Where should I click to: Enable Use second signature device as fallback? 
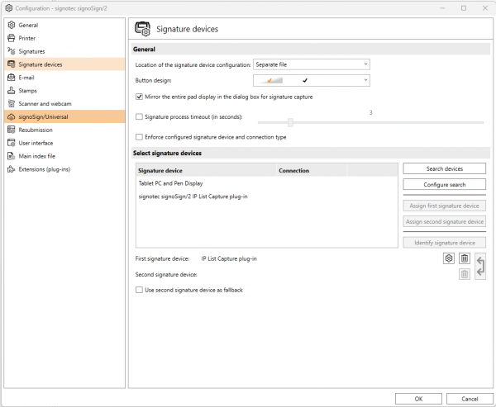[139, 290]
